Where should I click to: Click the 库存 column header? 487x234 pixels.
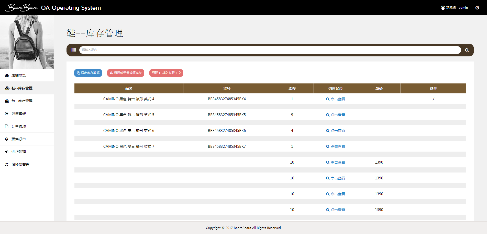[x=292, y=89]
